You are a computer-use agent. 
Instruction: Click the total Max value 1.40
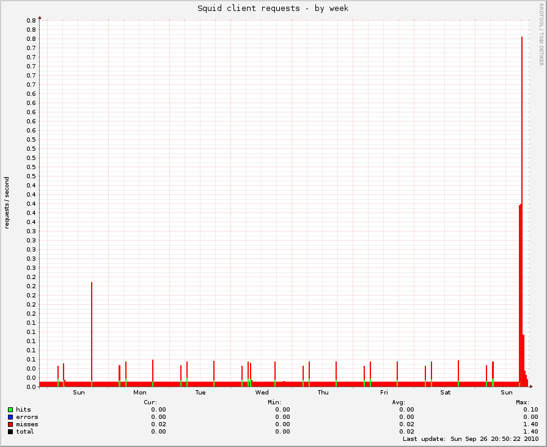click(530, 432)
